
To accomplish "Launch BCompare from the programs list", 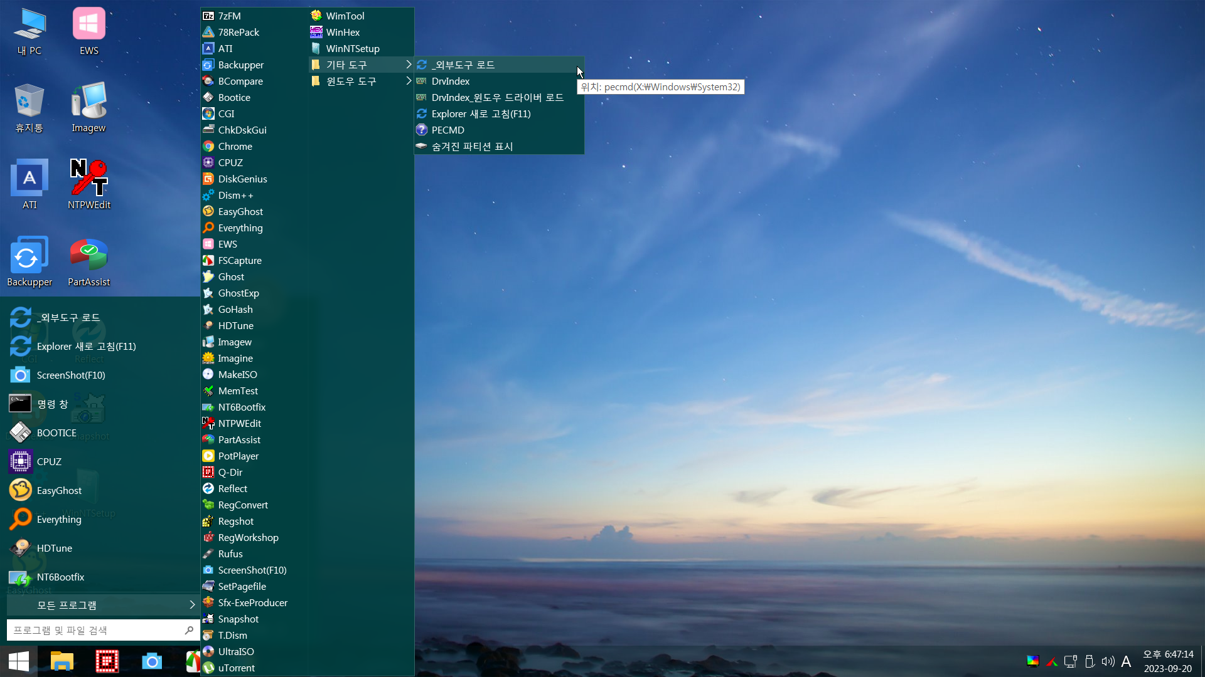I will click(254, 81).
